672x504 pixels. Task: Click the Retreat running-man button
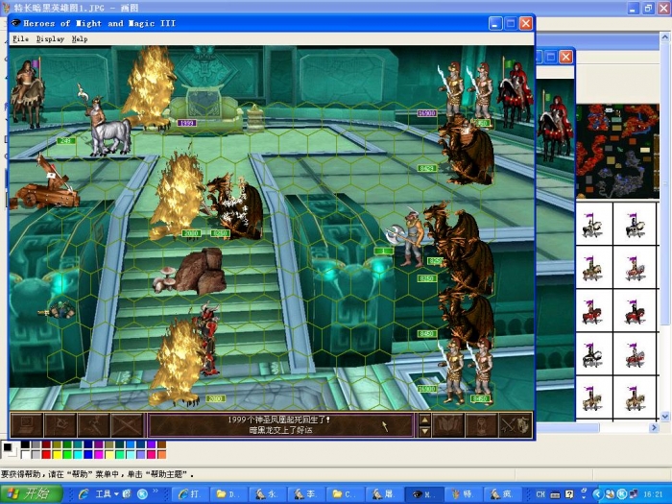[x=94, y=425]
